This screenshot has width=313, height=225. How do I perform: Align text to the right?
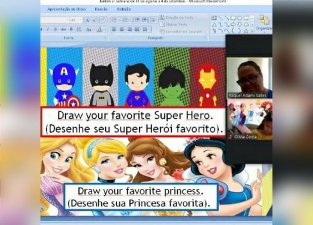point(130,30)
